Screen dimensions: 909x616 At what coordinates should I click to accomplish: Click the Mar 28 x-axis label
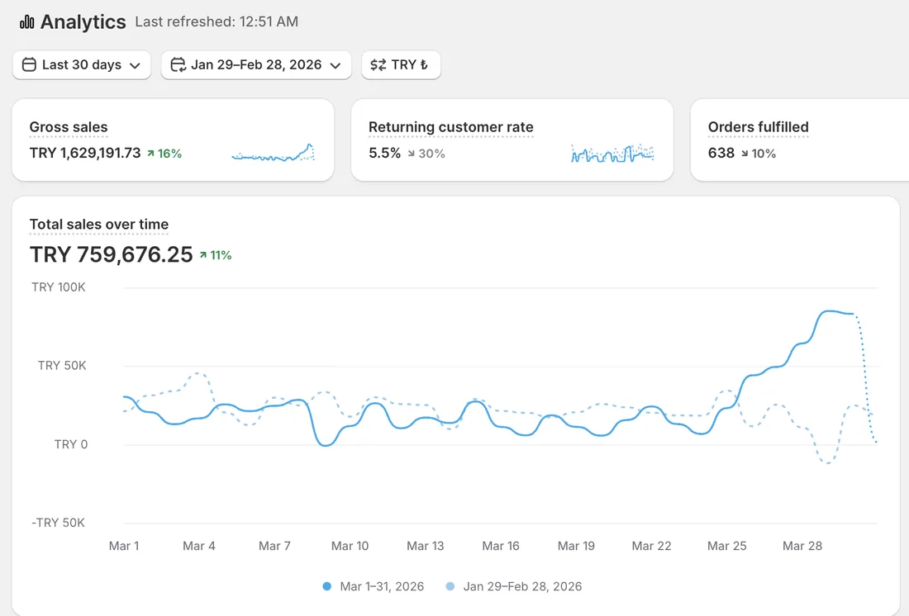point(802,546)
